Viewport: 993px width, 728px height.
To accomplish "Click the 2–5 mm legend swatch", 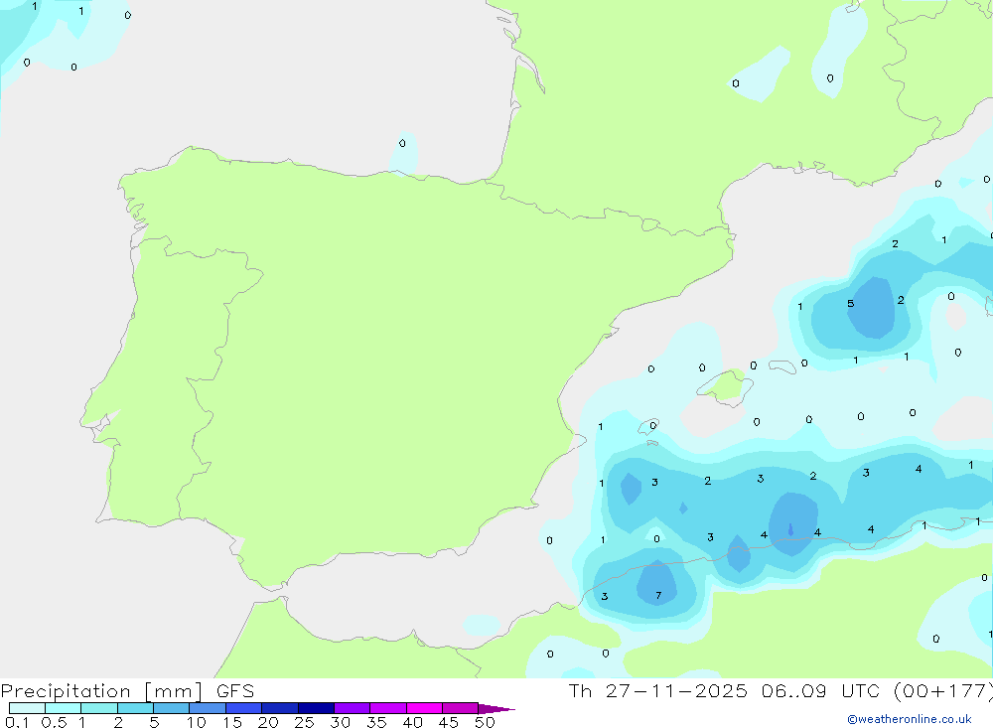I will point(135,708).
